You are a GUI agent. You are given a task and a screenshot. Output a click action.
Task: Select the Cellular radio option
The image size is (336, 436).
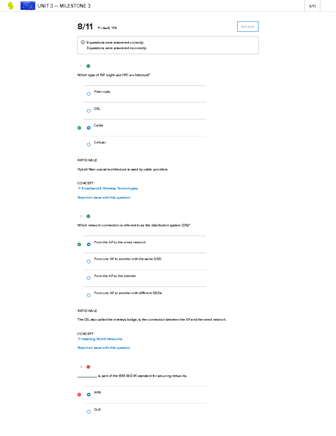[x=89, y=145]
